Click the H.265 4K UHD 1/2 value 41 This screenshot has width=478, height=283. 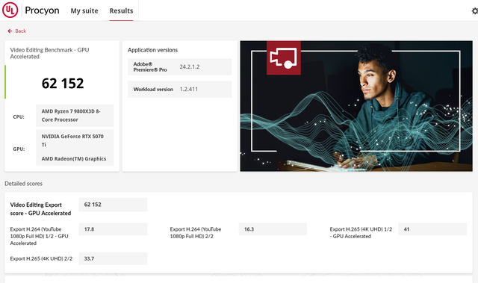tap(432, 229)
